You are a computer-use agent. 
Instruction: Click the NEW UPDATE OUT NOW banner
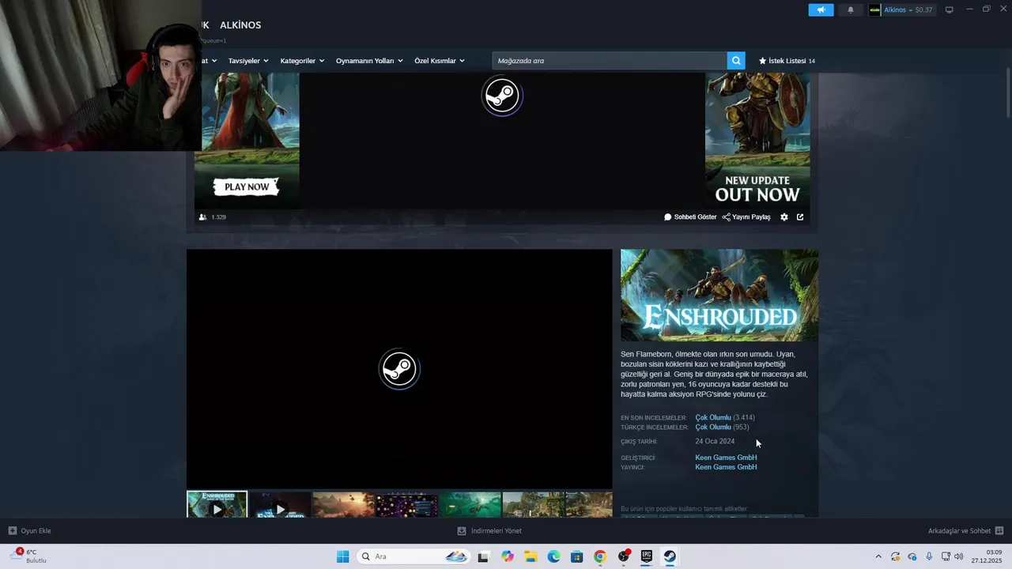coord(757,189)
